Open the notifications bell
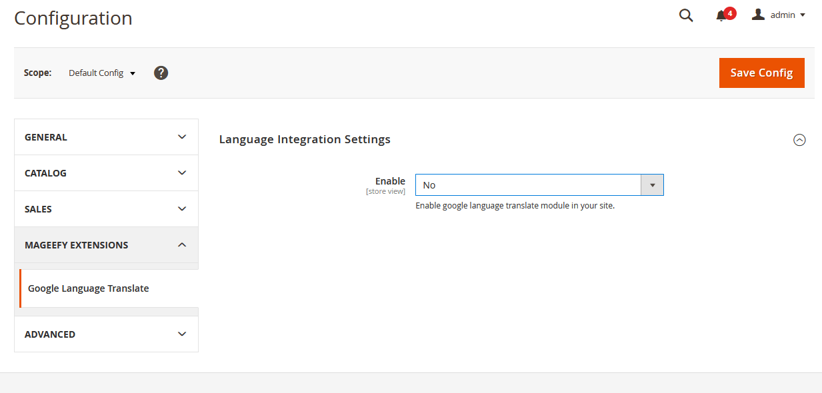This screenshot has width=822, height=393. [721, 16]
